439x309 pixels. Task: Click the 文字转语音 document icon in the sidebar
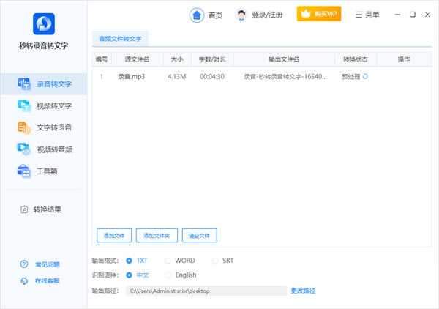[x=24, y=127]
